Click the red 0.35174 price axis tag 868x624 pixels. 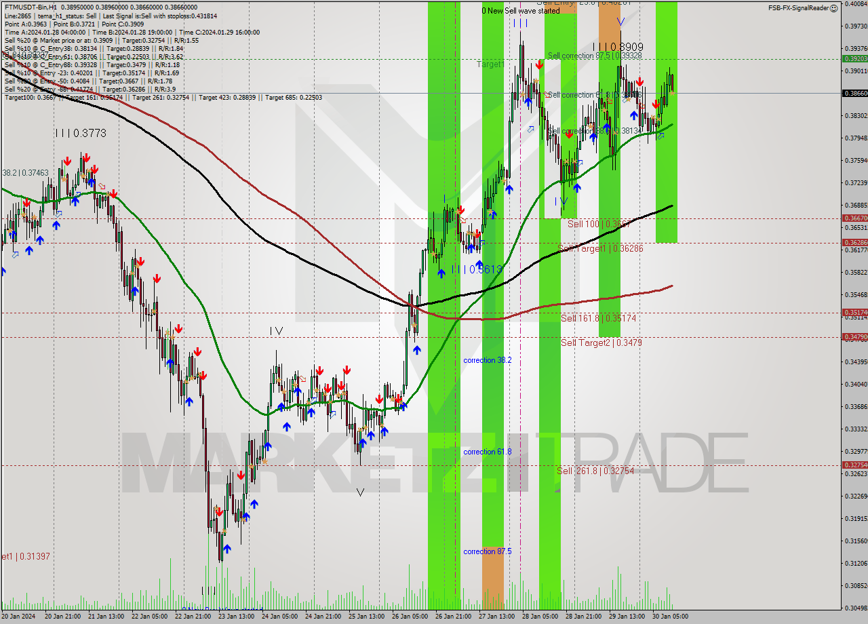point(854,313)
